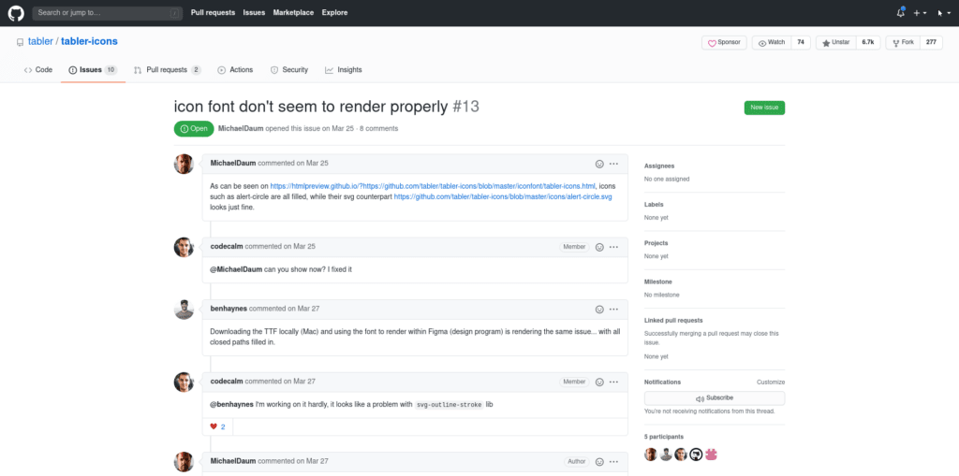Open options menu on MichaelDaum's Mar 27 comment
This screenshot has height=476, width=959.
pyautogui.click(x=613, y=461)
